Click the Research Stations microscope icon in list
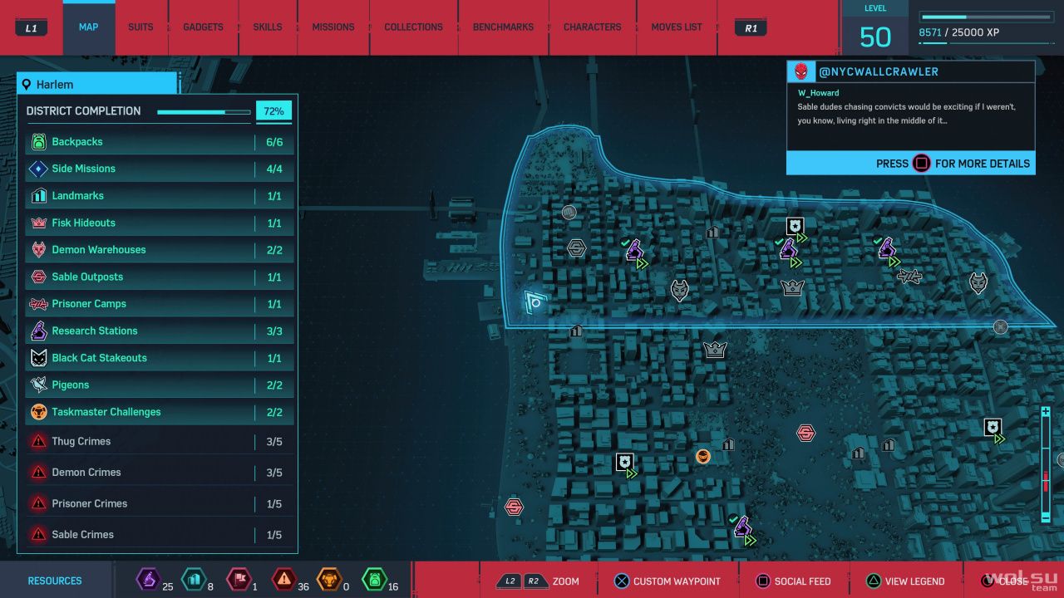Viewport: 1064px width, 598px height. click(38, 331)
